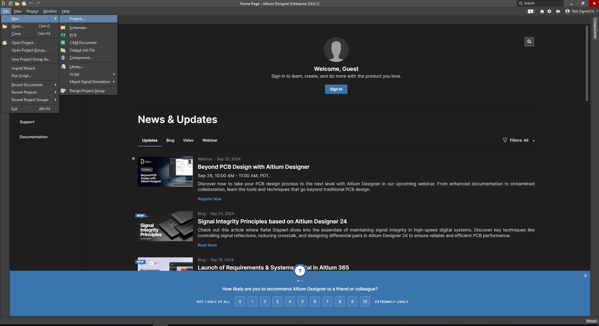The height and width of the screenshot is (326, 599).
Task: Click the Design Project Group icon
Action: tap(63, 91)
